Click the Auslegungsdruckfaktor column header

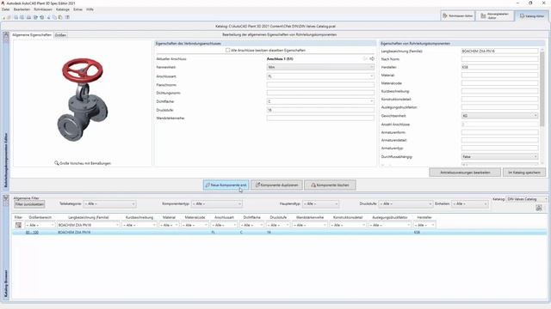(x=390, y=217)
